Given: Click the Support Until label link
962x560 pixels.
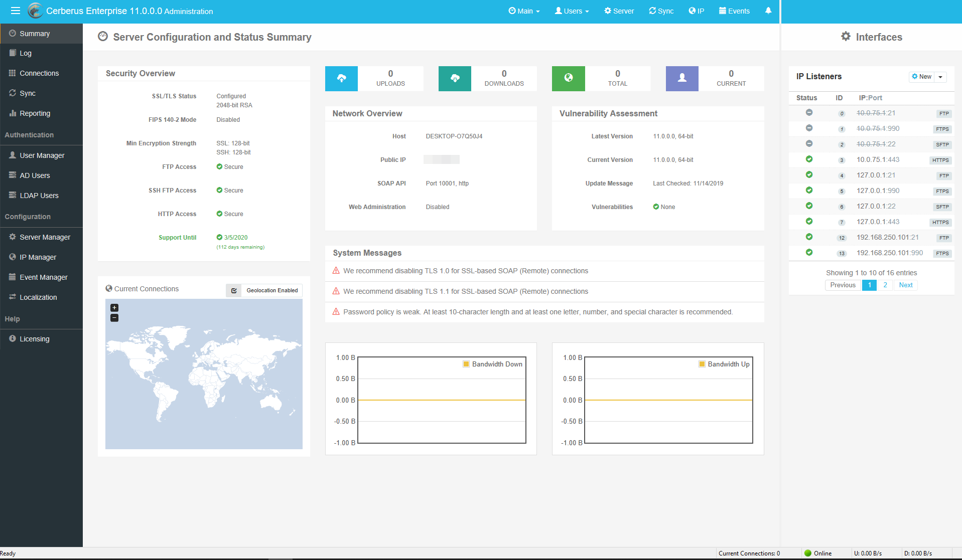Looking at the screenshot, I should point(177,238).
